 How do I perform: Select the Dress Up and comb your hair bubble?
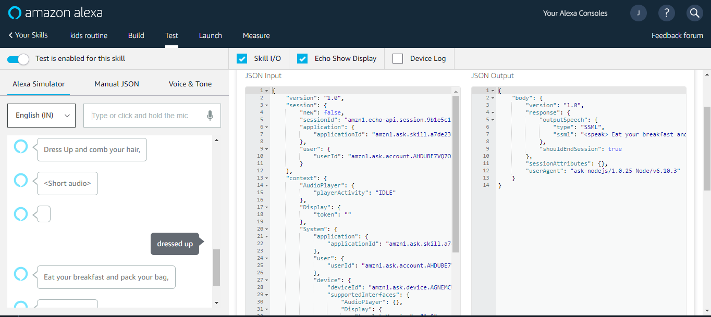[x=92, y=149]
